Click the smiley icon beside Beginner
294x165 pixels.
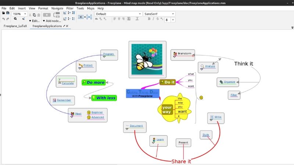89,113
